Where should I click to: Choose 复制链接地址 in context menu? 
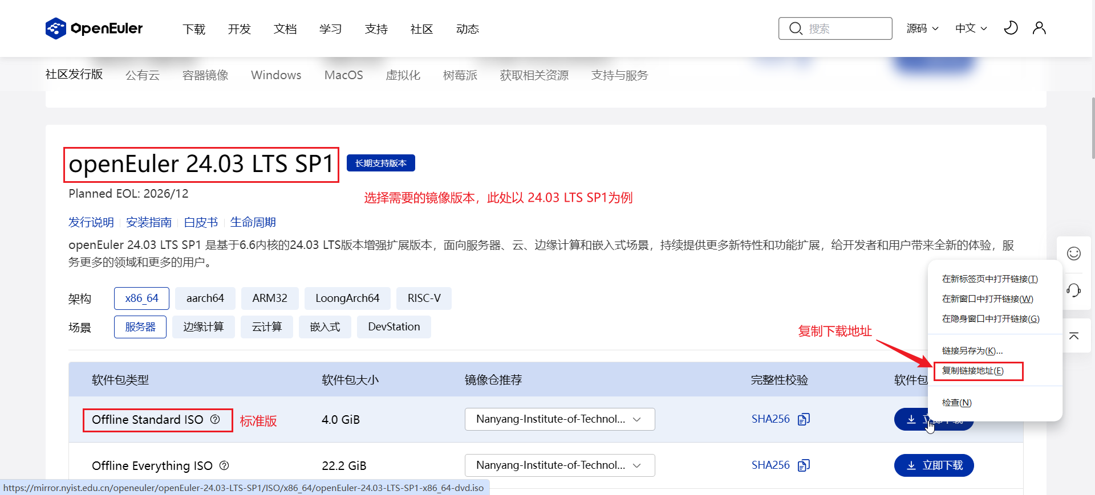click(x=995, y=371)
